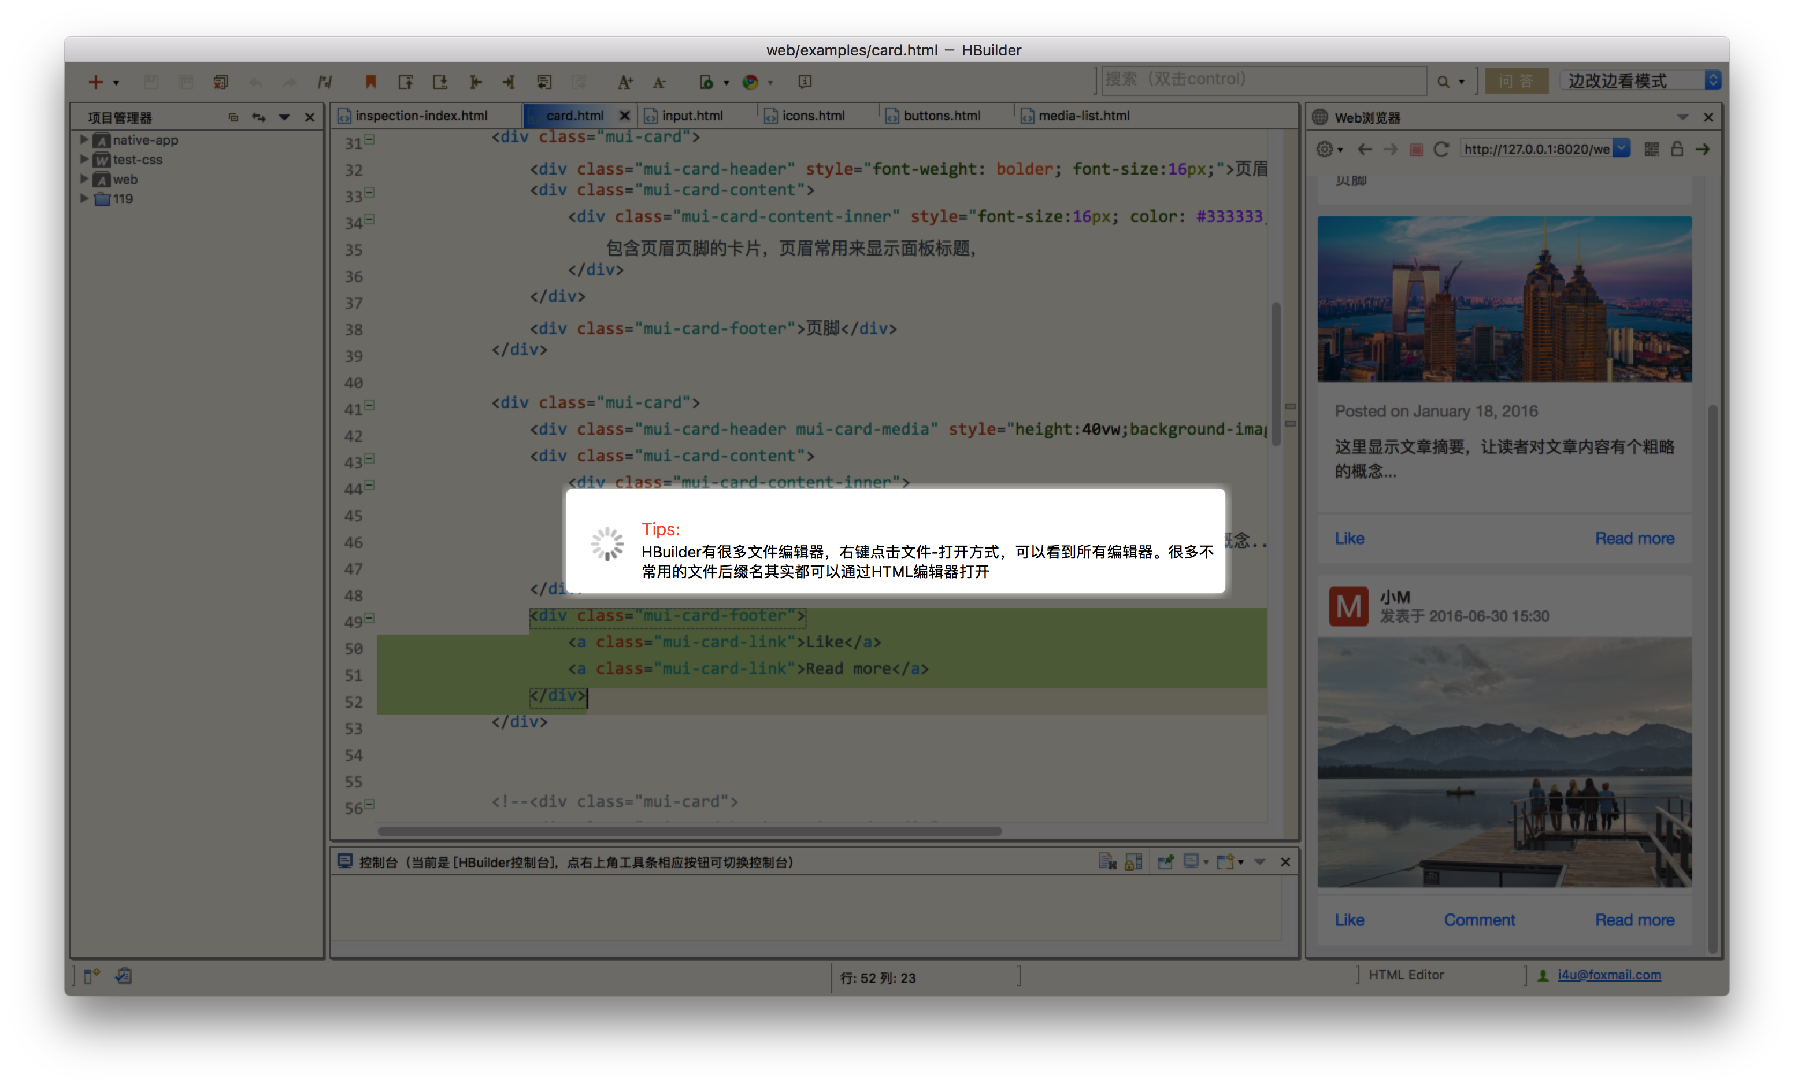Click the editor horizontal scrollbar

point(689,831)
